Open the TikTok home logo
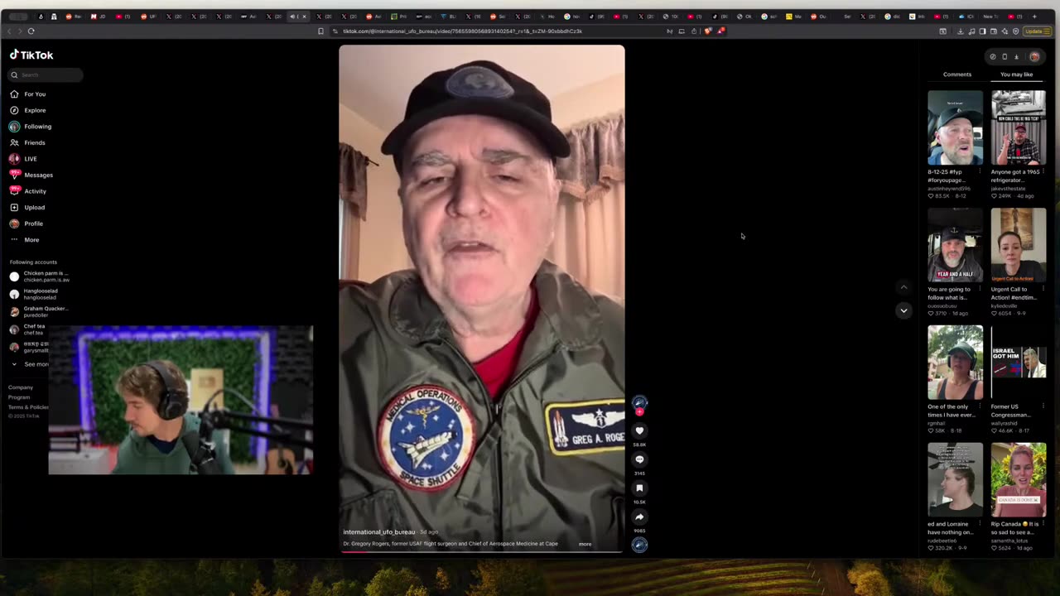The image size is (1060, 596). (31, 55)
